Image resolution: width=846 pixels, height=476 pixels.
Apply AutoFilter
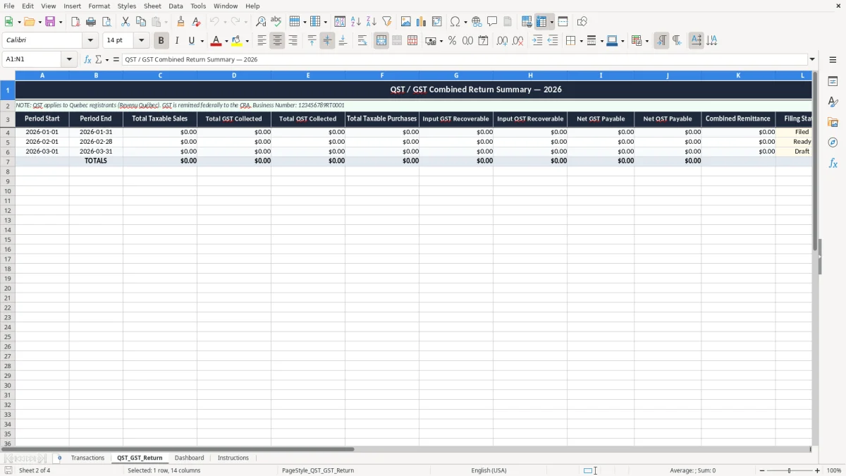(x=387, y=22)
